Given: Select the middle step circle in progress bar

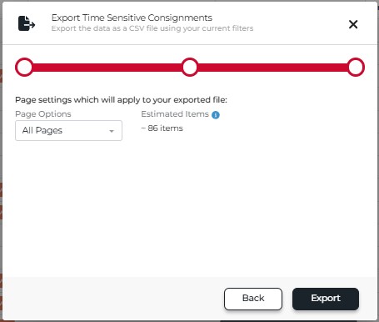Looking at the screenshot, I should (x=190, y=67).
